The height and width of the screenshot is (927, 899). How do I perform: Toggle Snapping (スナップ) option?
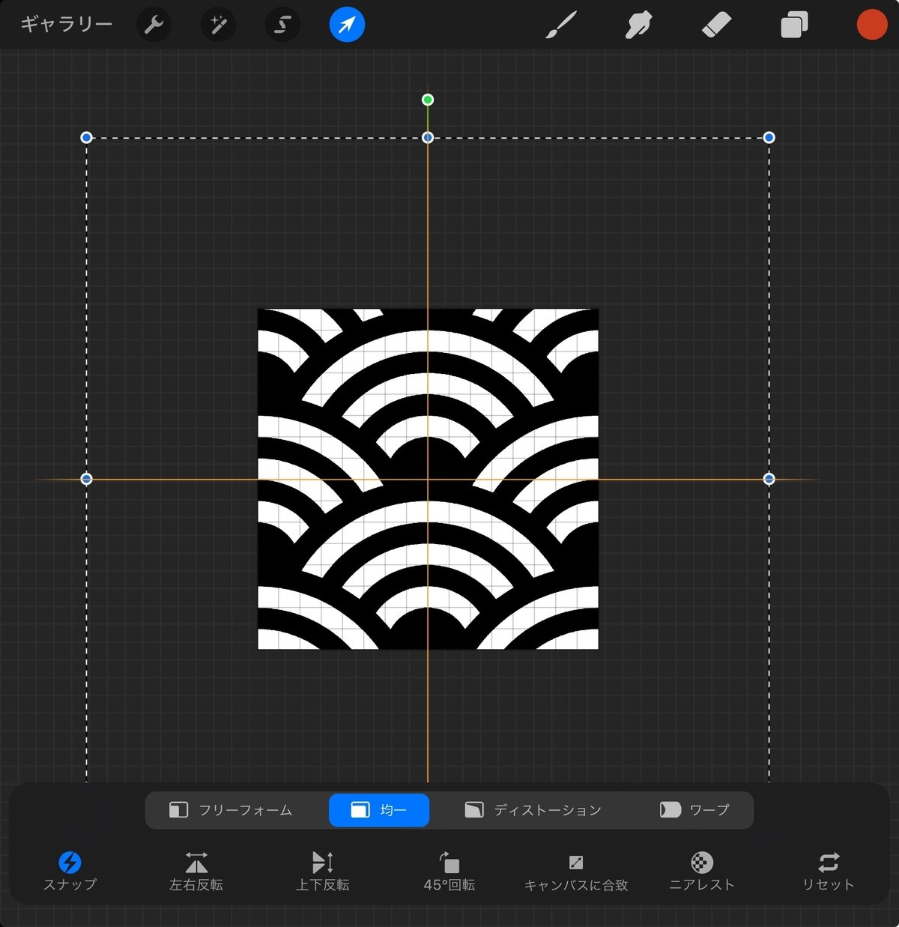coord(70,872)
